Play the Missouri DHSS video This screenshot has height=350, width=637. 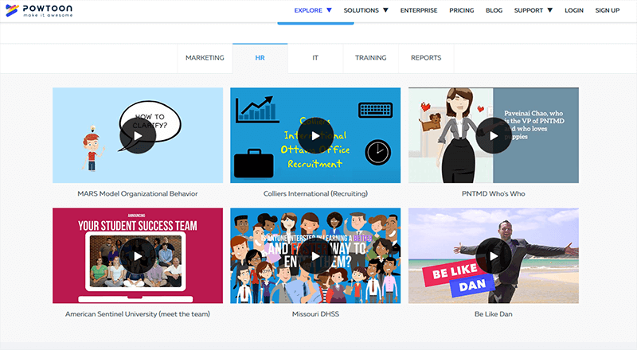point(315,256)
